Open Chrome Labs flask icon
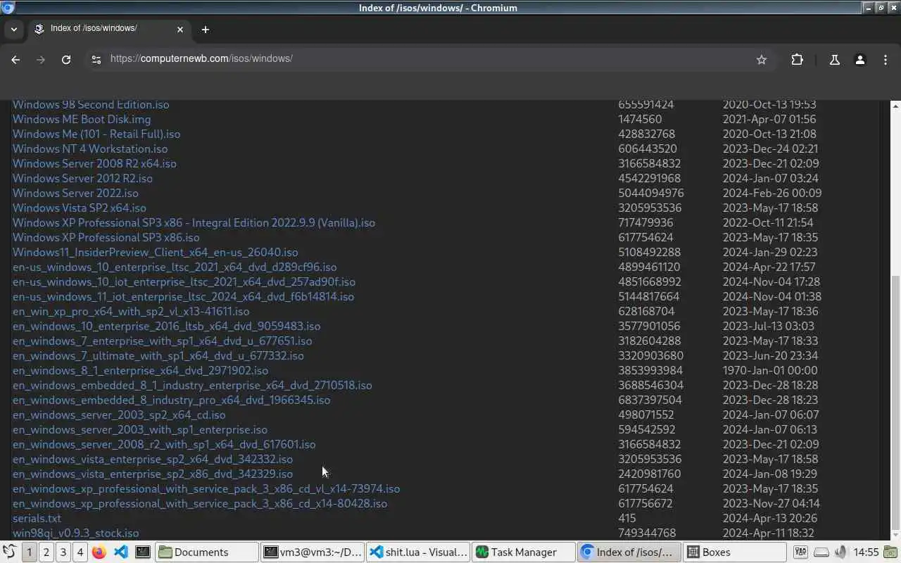The height and width of the screenshot is (563, 901). [x=834, y=60]
